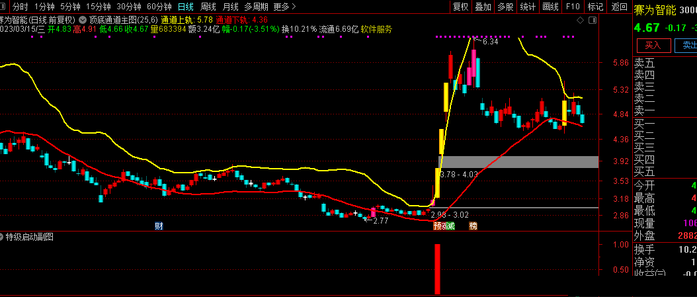Open the 多股 multi-stock view
Image resolution: width=697 pixels, height=297 pixels.
coord(505,7)
